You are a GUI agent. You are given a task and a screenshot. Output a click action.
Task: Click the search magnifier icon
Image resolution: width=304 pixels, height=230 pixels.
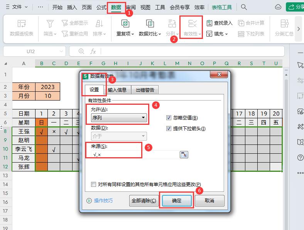244,7
